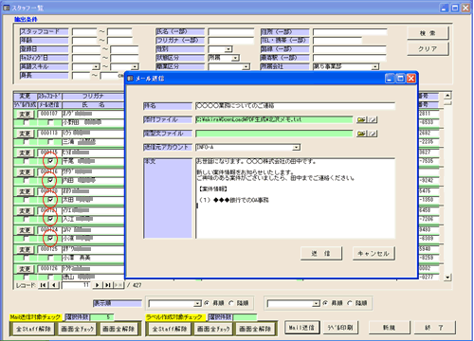Open file browser for 添付ファイル field
Viewport: 474px width, 341px height.
pos(361,119)
